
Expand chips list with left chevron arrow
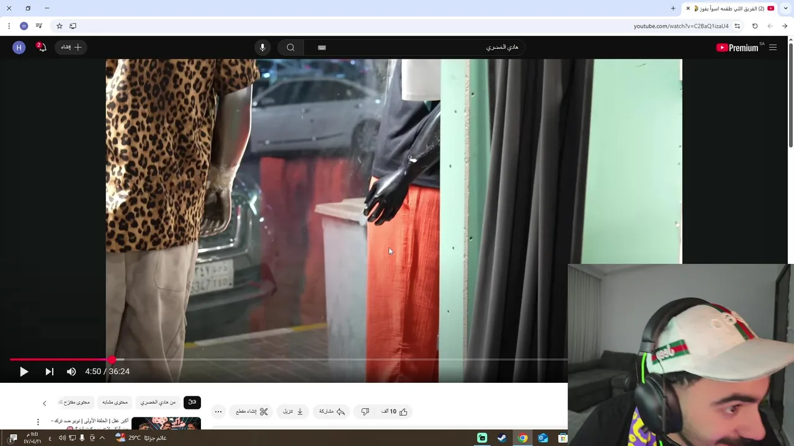pyautogui.click(x=44, y=403)
